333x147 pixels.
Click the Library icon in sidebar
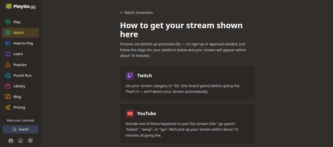coord(8,86)
